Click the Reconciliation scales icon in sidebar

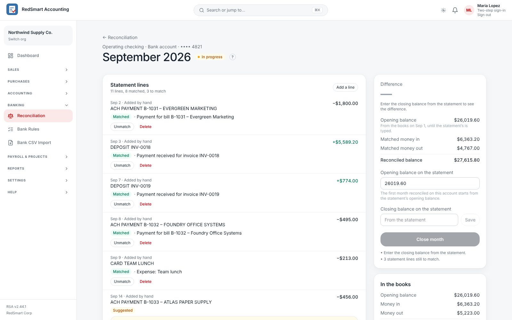[x=11, y=116]
